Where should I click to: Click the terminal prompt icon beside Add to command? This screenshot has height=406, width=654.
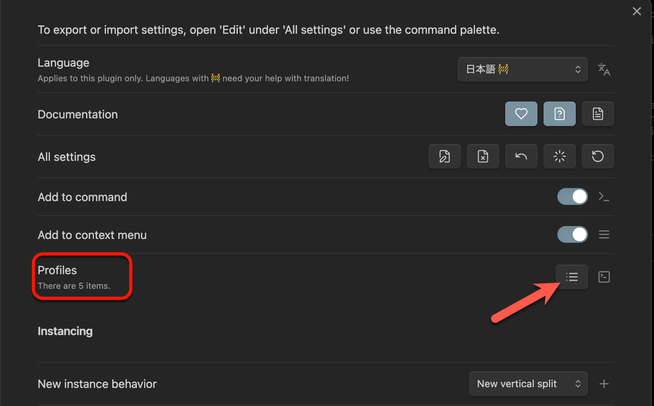click(604, 196)
